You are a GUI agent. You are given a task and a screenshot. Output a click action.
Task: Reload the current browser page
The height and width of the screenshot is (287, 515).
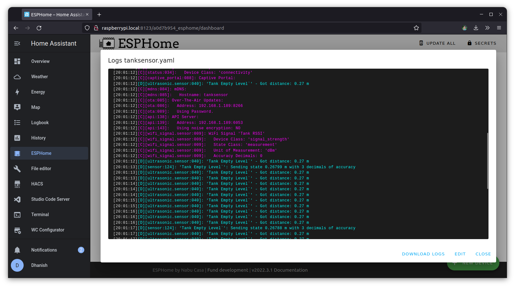tap(39, 28)
